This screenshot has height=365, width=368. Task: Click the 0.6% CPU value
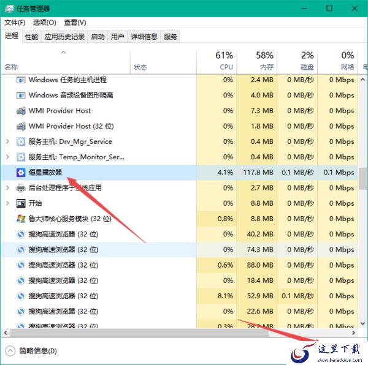[x=225, y=265]
